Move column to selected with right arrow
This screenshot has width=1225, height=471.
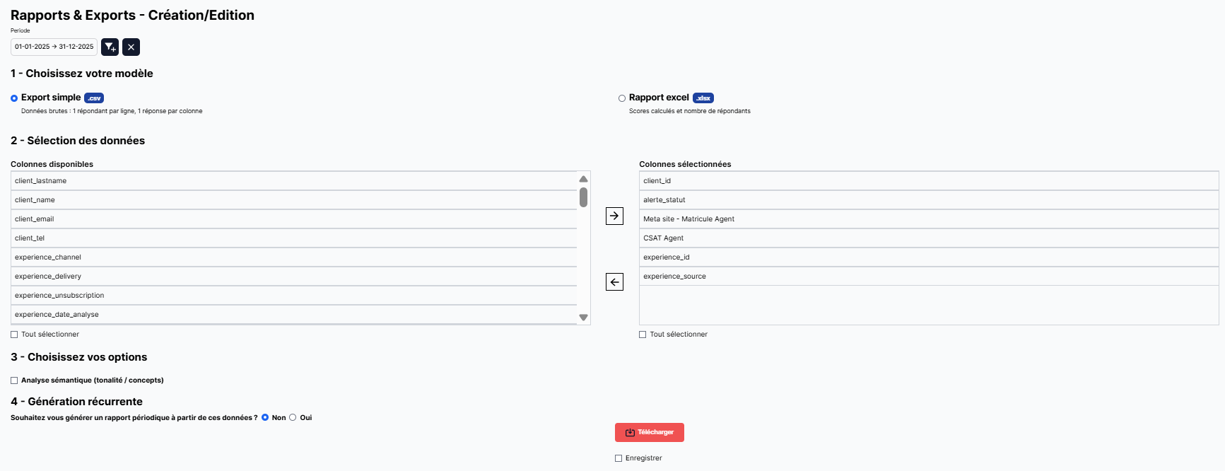click(614, 216)
